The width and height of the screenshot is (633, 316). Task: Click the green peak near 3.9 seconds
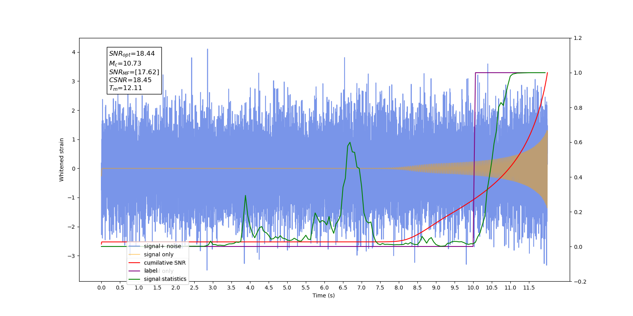coord(245,196)
